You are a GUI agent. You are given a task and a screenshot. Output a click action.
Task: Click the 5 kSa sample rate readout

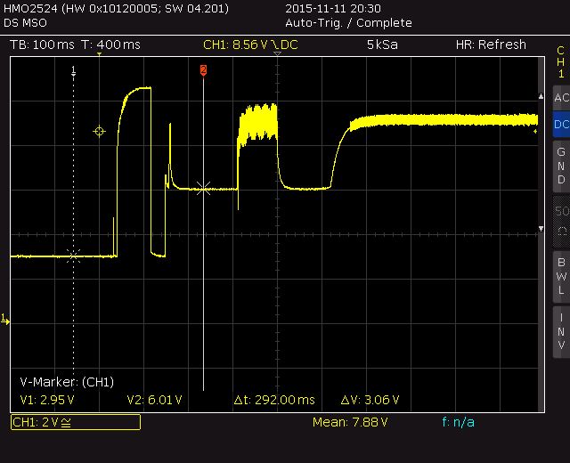pos(382,45)
